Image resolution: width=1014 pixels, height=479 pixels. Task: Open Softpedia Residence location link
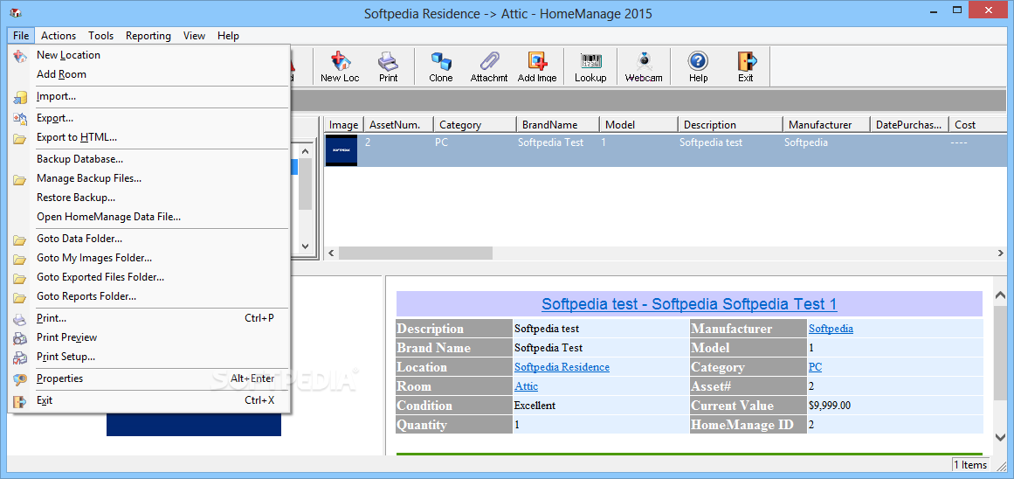pyautogui.click(x=562, y=367)
